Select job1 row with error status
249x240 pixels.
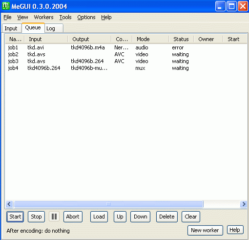pos(126,47)
